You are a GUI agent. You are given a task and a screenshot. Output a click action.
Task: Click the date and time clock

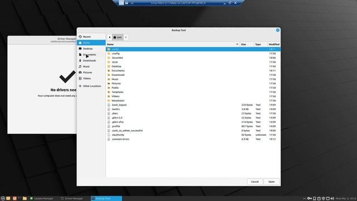point(346,199)
